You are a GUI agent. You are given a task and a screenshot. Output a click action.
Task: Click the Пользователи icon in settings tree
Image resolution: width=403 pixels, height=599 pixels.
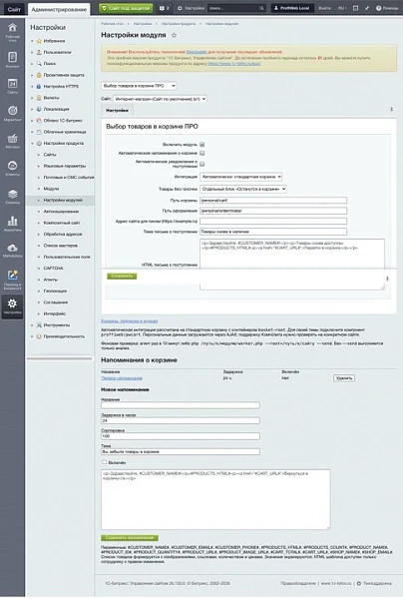pos(39,52)
